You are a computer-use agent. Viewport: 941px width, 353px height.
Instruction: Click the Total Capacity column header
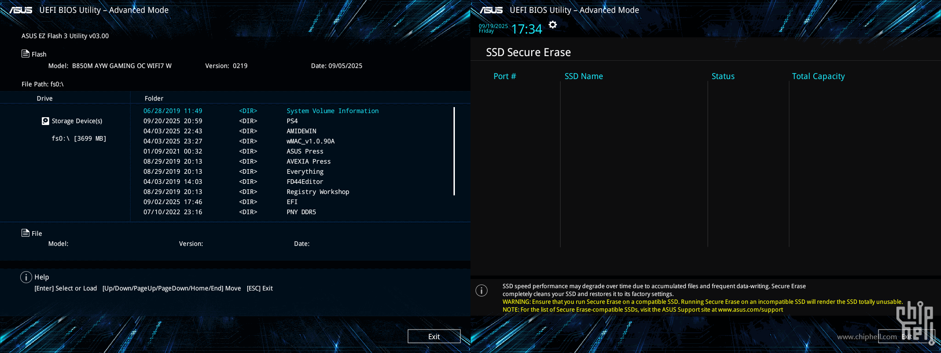coord(818,76)
